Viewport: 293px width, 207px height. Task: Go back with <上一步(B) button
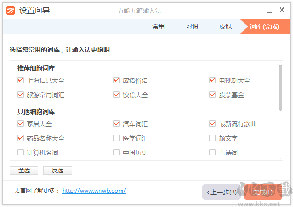pos(221,192)
